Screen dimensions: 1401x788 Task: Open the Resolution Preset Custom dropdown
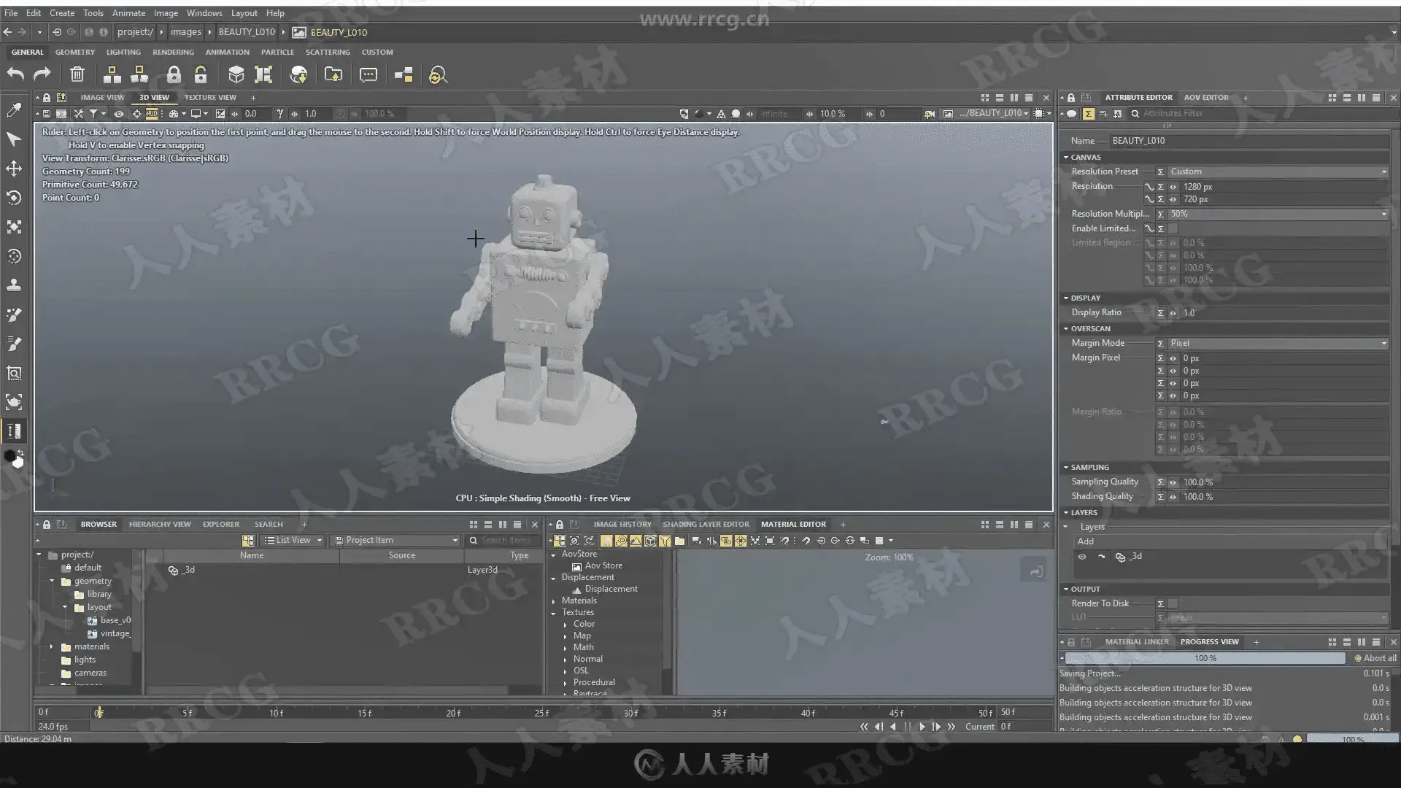[x=1277, y=171]
